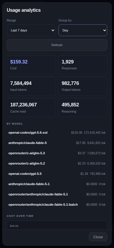
Task: Click the openai-codex/gpt-5.6-sol model row
Action: click(x=57, y=133)
